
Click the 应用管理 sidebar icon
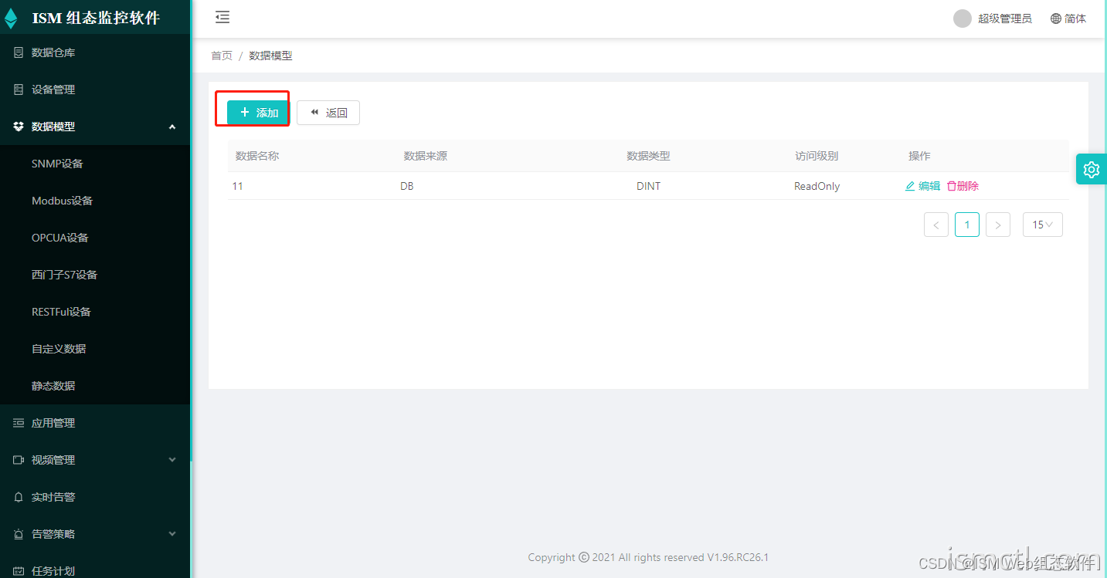[x=19, y=423]
